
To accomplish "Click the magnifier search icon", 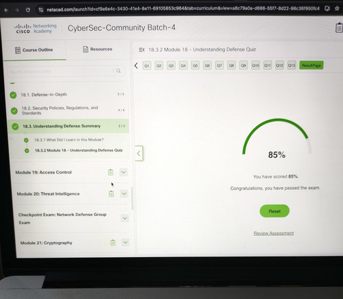I will [x=119, y=71].
